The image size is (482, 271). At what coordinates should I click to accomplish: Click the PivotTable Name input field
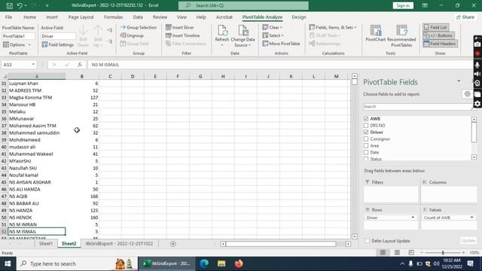tap(18, 36)
